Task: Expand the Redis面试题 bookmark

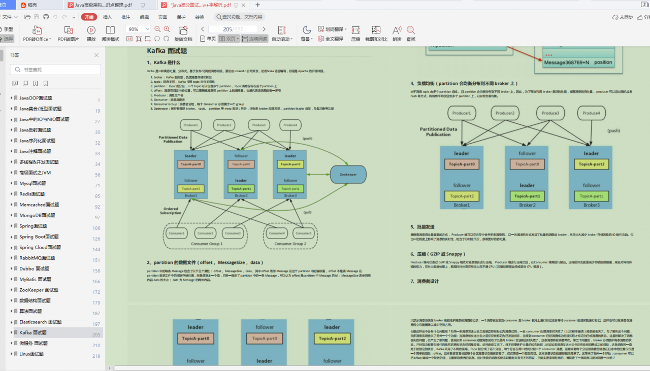Action: 11,194
